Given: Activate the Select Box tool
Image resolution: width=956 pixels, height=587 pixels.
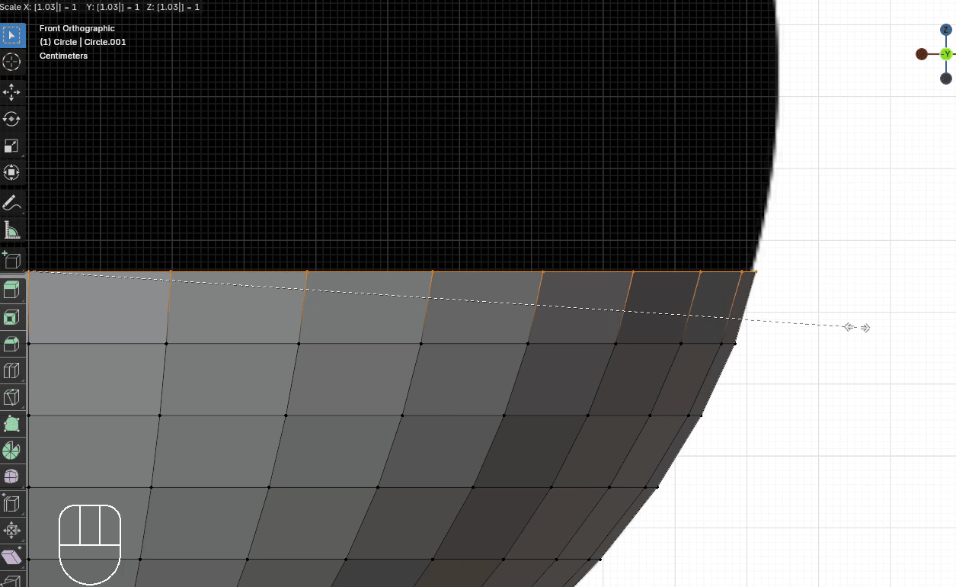Looking at the screenshot, I should (x=11, y=36).
